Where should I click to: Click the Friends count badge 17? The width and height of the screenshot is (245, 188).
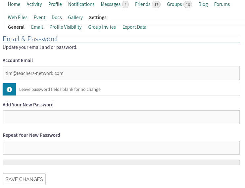click(156, 5)
